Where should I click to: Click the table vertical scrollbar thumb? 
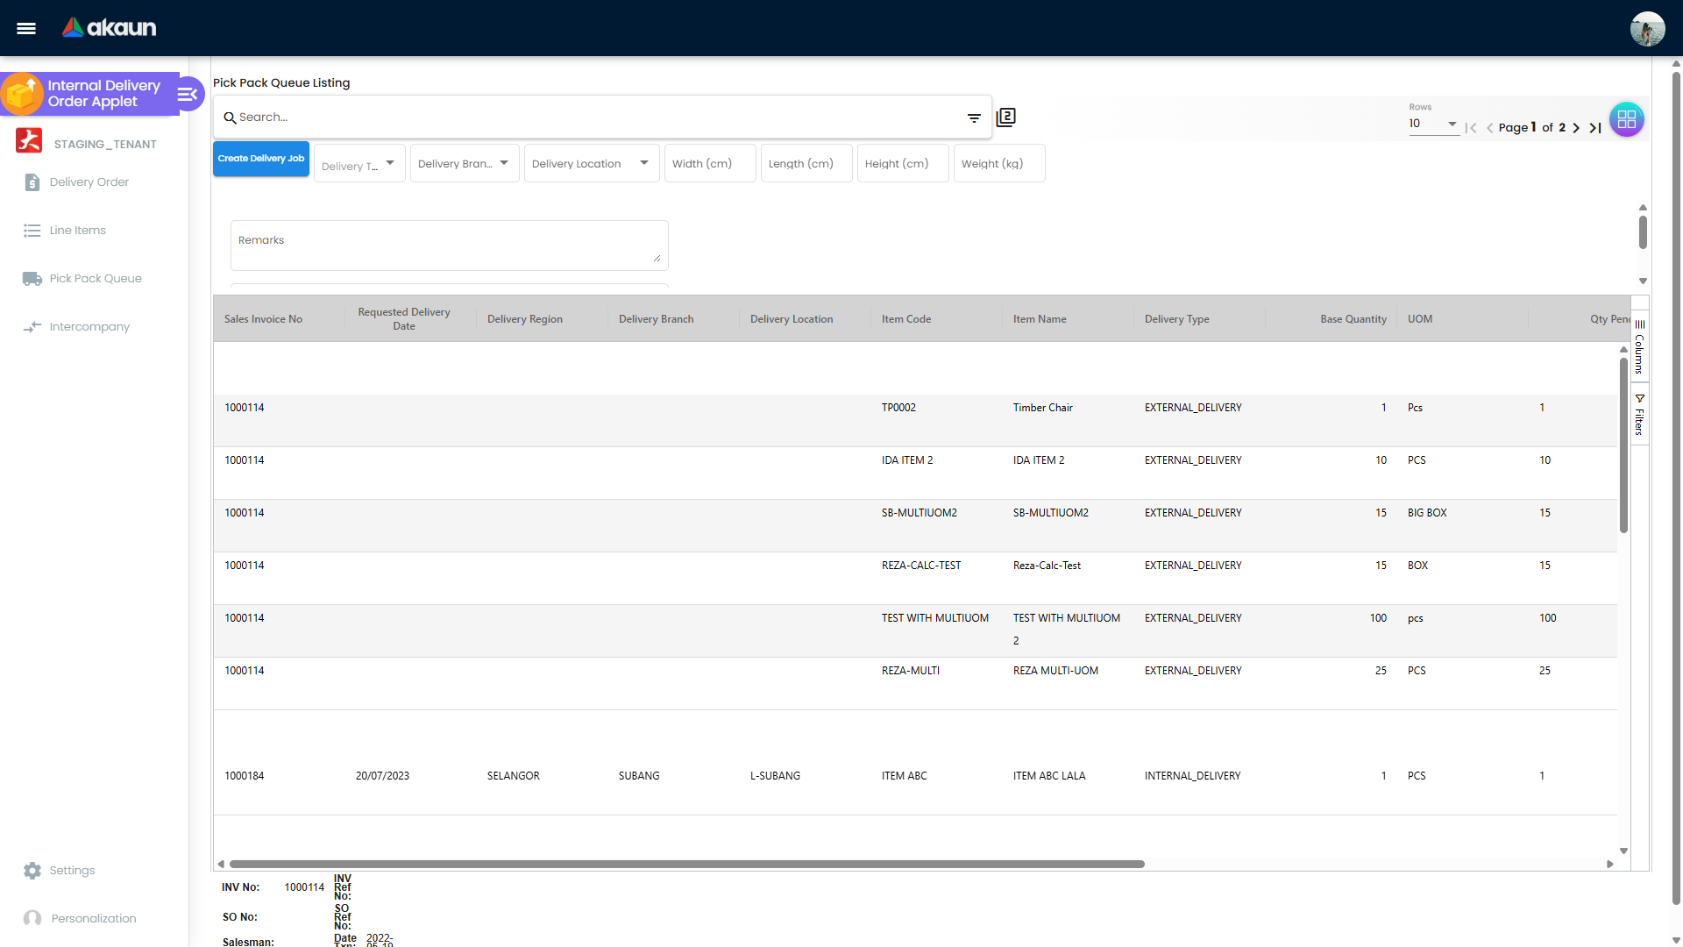pos(1623,444)
